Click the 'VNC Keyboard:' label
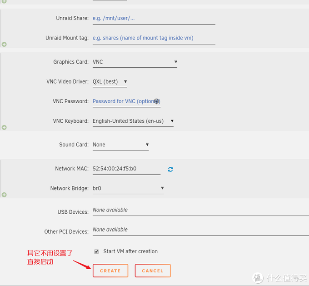Viewport: 309px width, 286px height. (x=71, y=121)
